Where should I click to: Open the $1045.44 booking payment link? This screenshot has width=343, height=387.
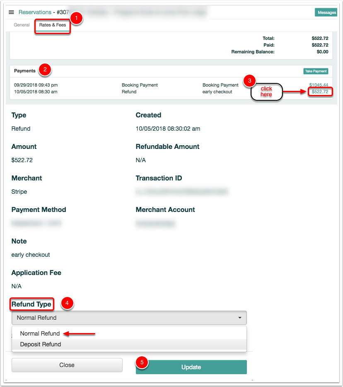[x=319, y=85]
